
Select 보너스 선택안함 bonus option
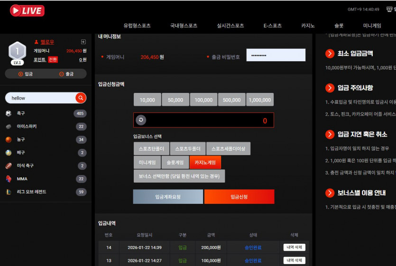pyautogui.click(x=179, y=176)
